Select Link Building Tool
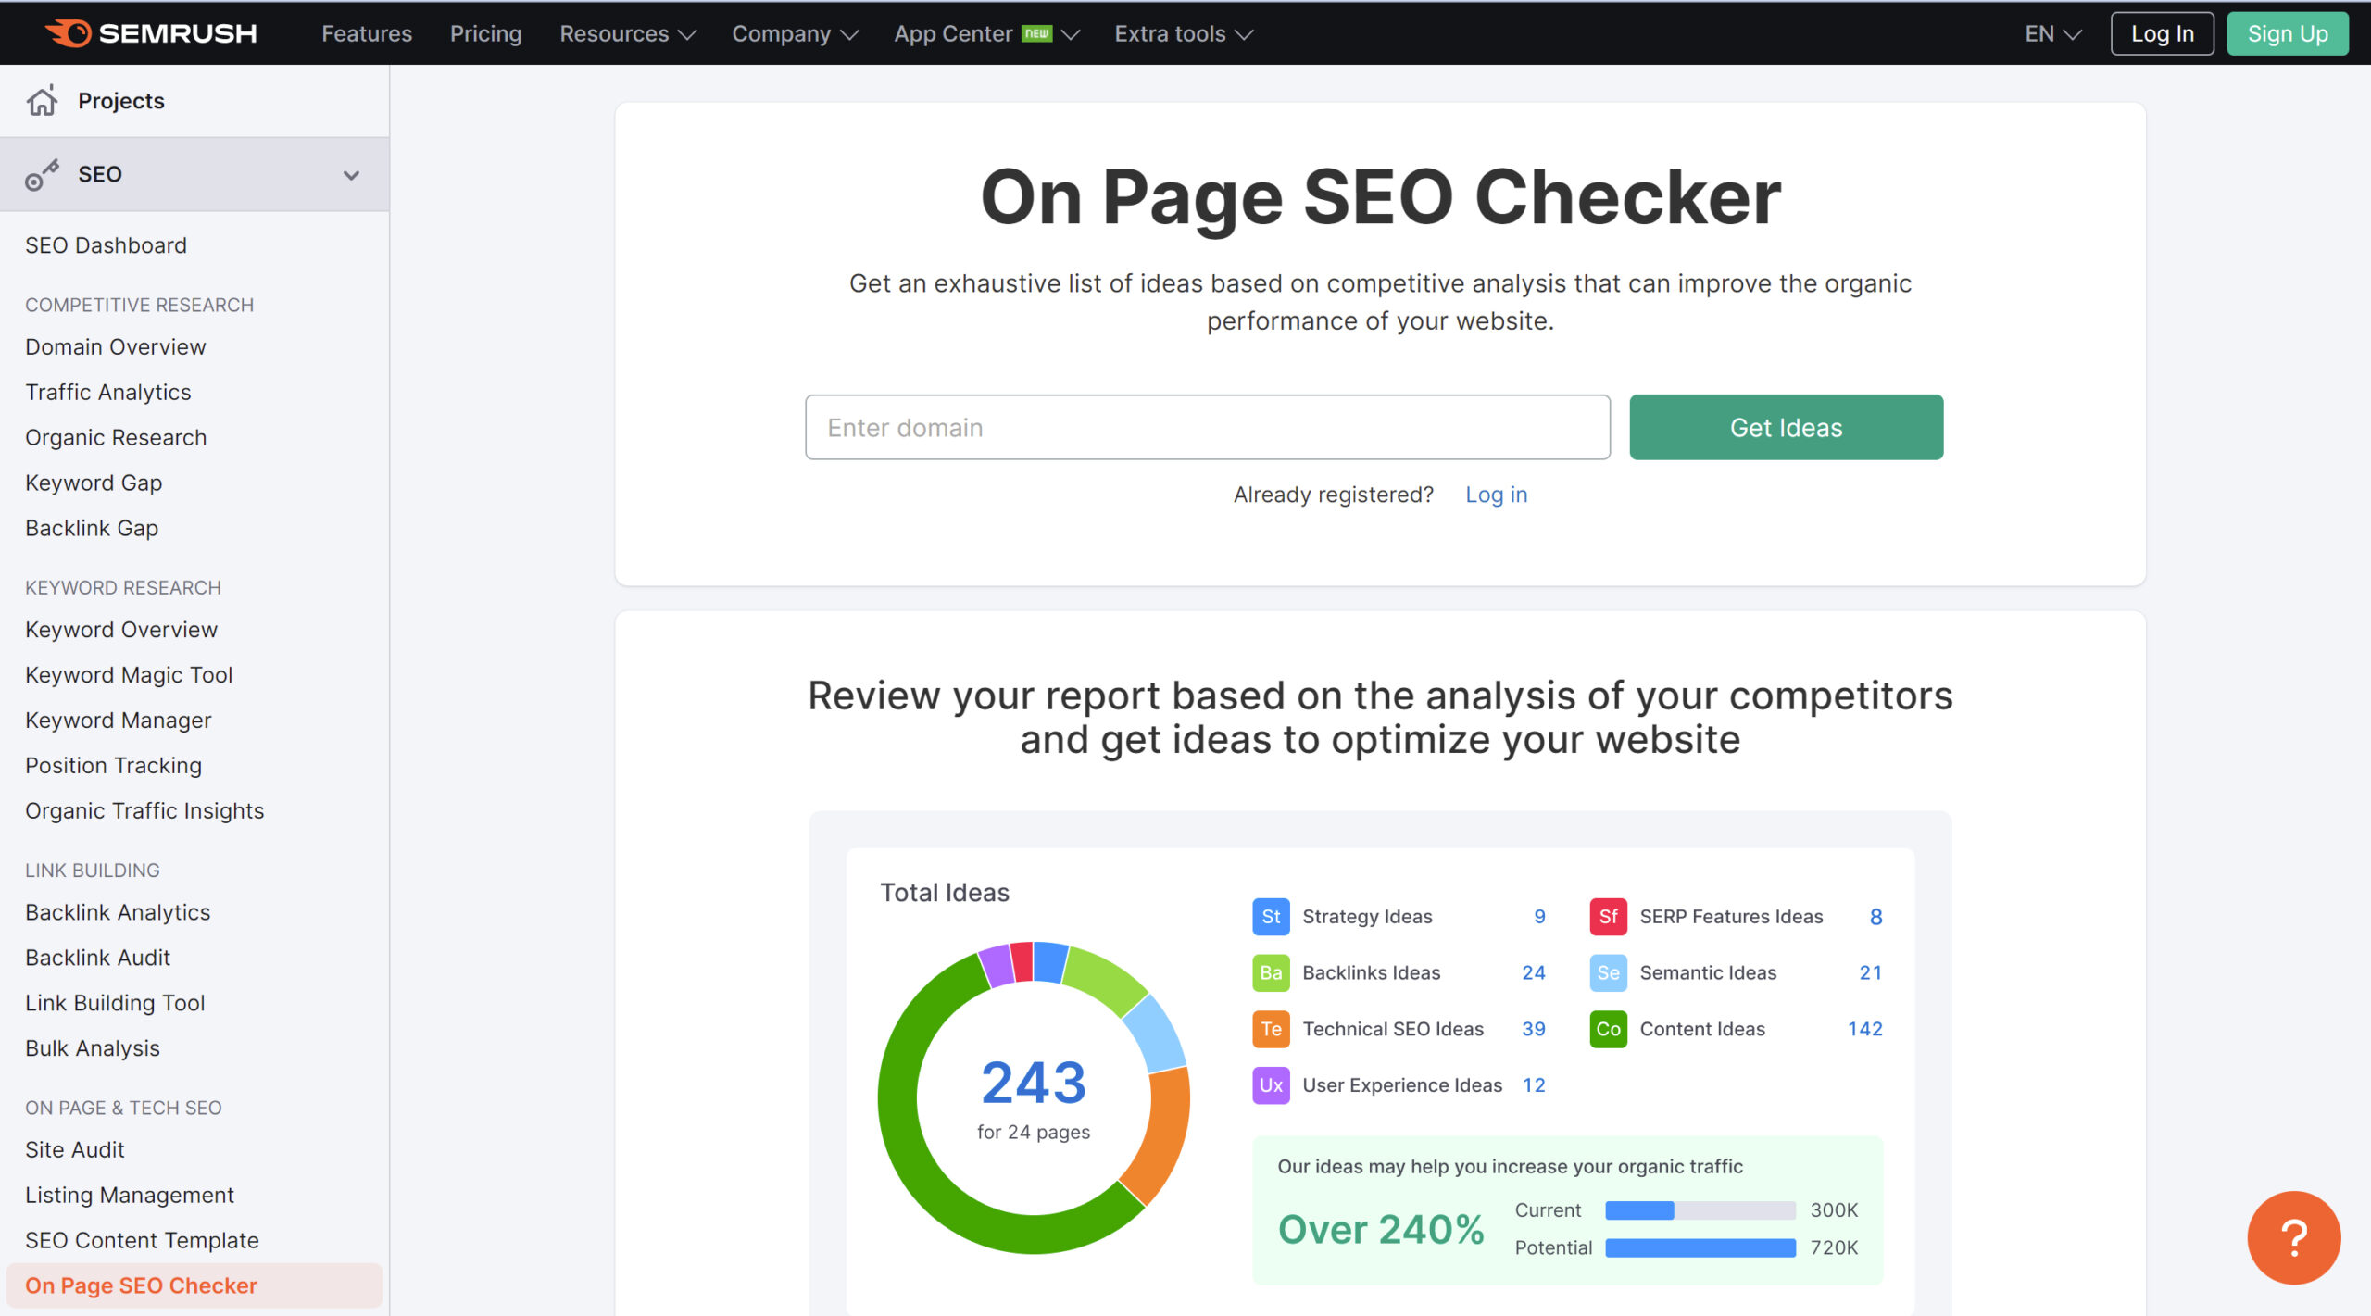This screenshot has width=2371, height=1316. click(x=115, y=1003)
